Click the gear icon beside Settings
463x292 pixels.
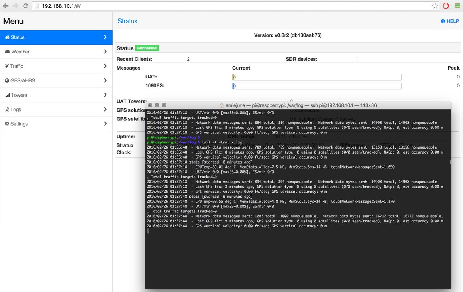pos(7,124)
